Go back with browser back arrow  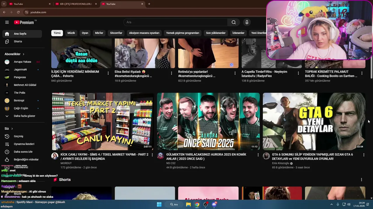(4, 12)
